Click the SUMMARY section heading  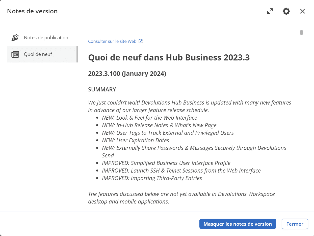pyautogui.click(x=102, y=89)
